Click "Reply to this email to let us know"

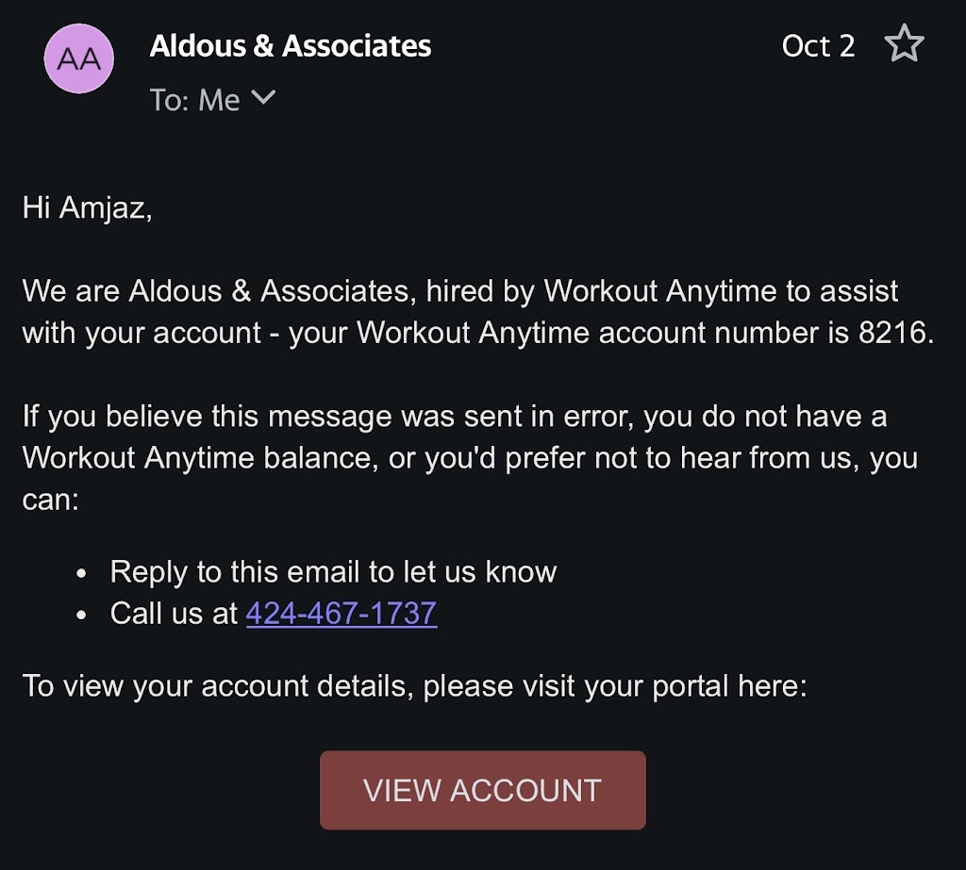coord(333,571)
